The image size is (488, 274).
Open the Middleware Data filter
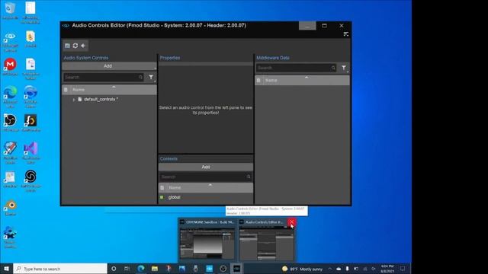(x=344, y=68)
